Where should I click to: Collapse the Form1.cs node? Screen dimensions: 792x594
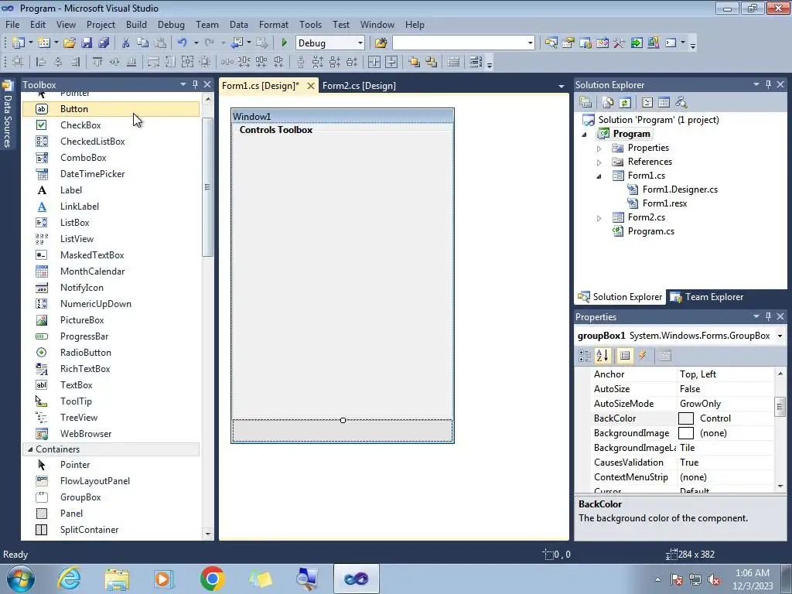point(599,176)
